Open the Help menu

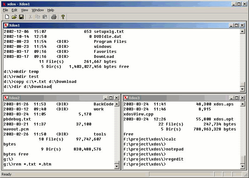pyautogui.click(x=51, y=10)
